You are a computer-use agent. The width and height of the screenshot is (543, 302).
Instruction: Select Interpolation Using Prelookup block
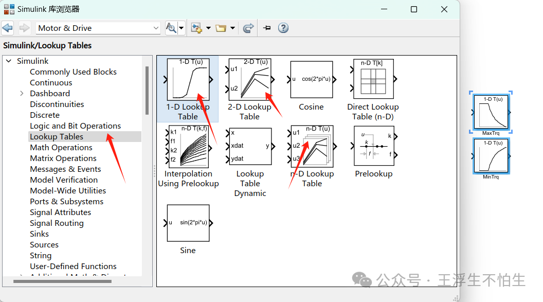188,147
